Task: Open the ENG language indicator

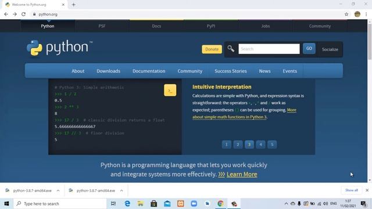Action: pyautogui.click(x=334, y=204)
